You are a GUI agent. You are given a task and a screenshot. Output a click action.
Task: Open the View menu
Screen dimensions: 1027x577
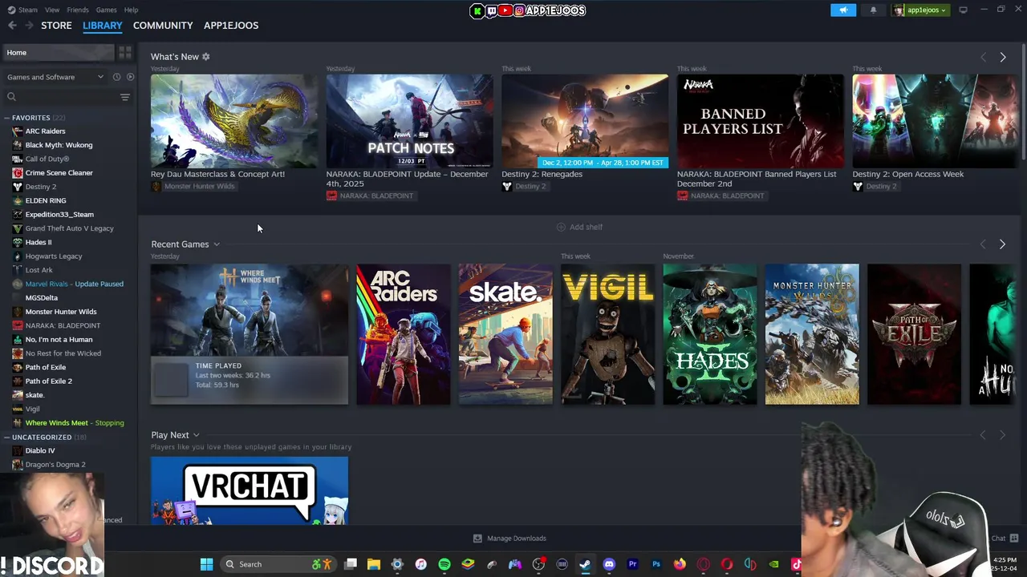pyautogui.click(x=52, y=10)
